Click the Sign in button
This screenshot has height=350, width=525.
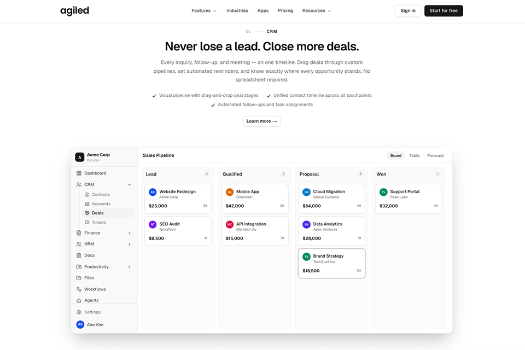pyautogui.click(x=408, y=11)
